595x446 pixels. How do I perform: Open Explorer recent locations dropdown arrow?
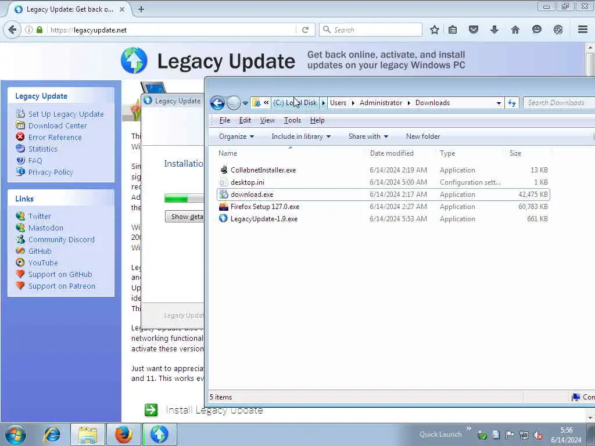[x=245, y=103]
